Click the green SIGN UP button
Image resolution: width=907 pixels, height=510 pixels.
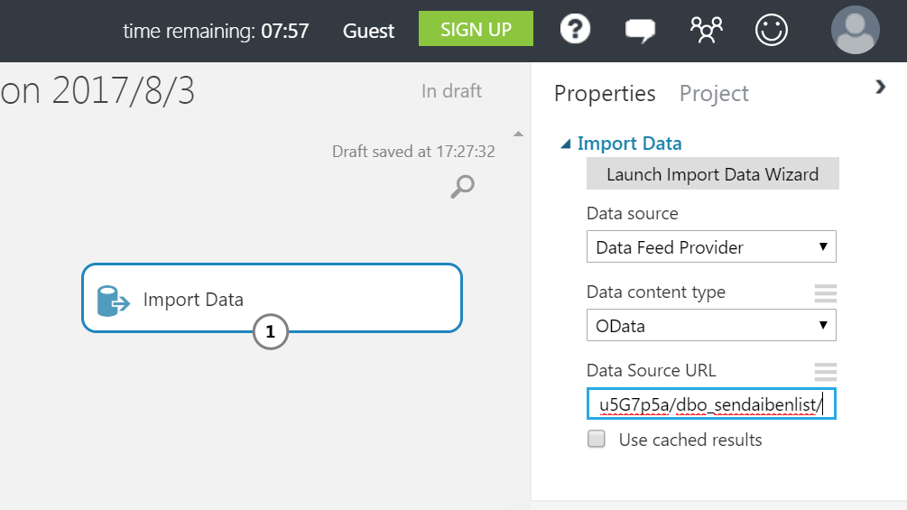(x=476, y=28)
